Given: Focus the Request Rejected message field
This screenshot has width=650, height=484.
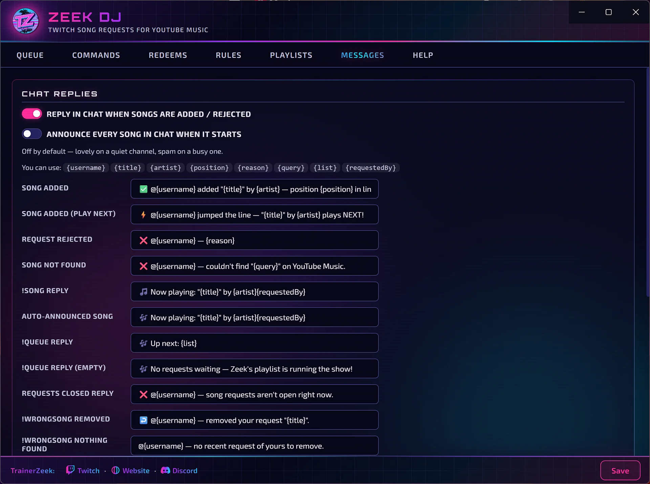Looking at the screenshot, I should coord(255,240).
